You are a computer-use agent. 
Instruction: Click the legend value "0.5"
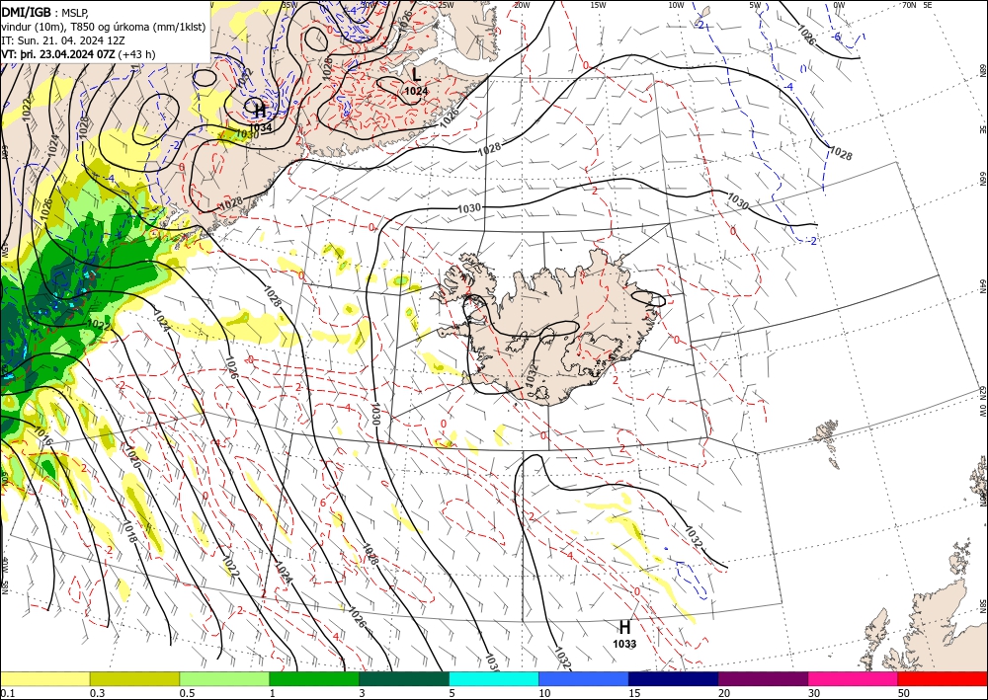(x=187, y=693)
